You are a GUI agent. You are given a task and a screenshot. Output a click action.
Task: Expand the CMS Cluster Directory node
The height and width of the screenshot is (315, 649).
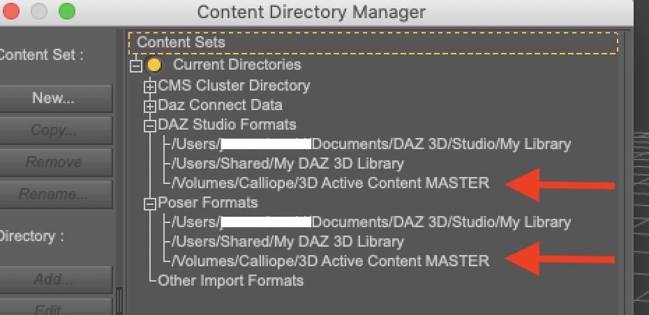click(x=149, y=86)
